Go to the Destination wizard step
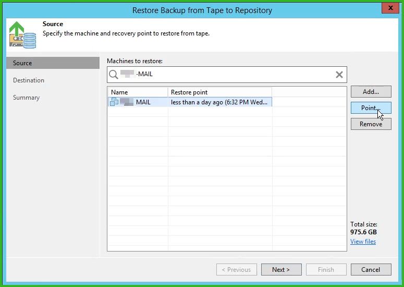 (29, 80)
